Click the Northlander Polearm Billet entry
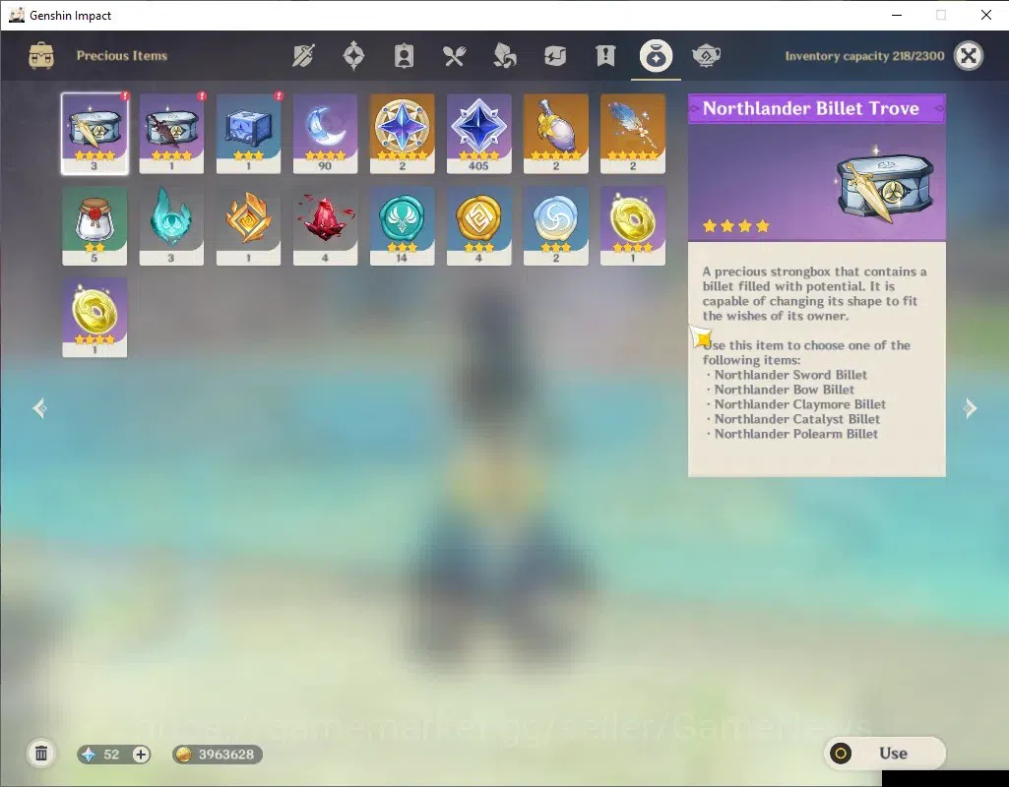This screenshot has height=787, width=1009. coord(796,434)
